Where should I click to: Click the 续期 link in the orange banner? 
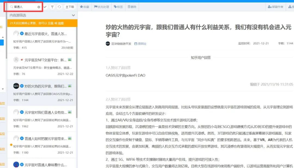[61, 23]
